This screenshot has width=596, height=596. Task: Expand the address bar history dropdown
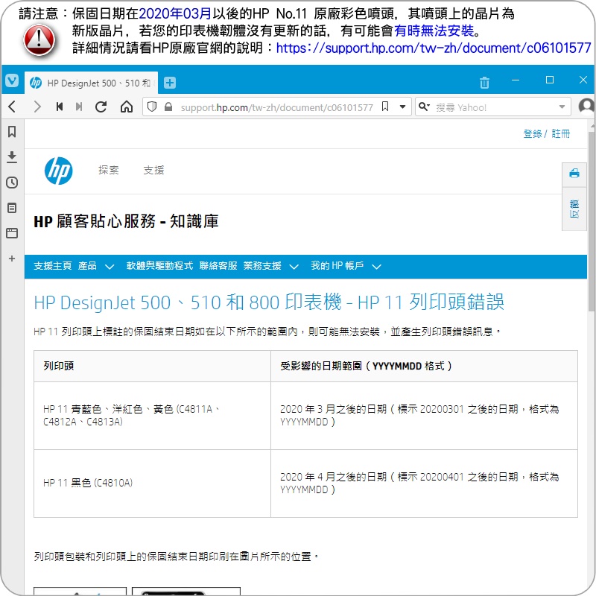(x=402, y=107)
